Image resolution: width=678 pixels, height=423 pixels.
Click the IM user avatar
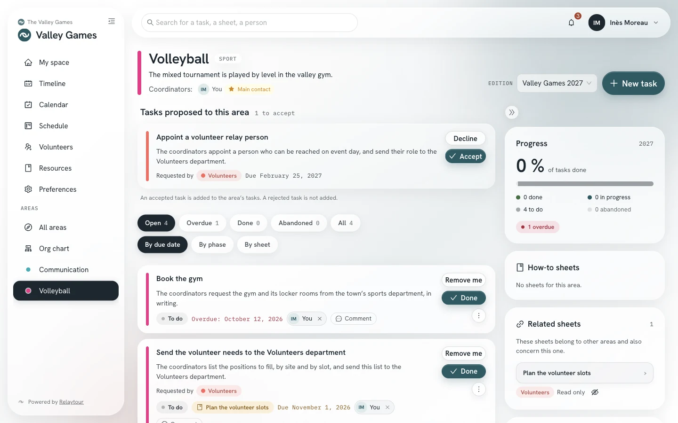[x=597, y=23]
